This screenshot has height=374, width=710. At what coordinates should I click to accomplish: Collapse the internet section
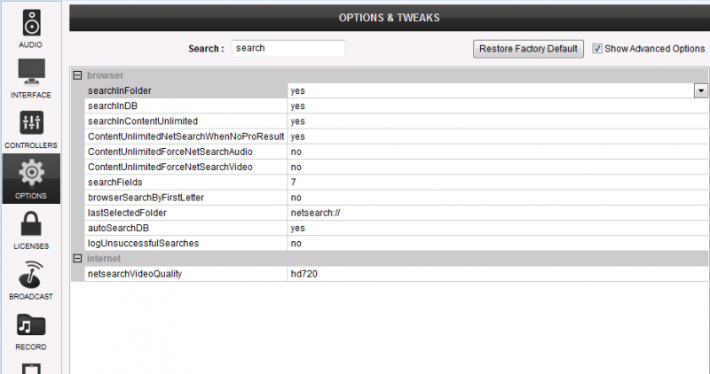point(77,258)
